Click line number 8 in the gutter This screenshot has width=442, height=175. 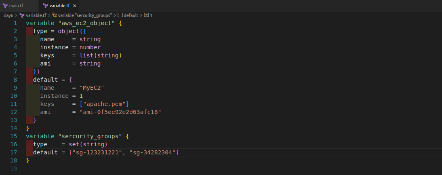(x=15, y=80)
